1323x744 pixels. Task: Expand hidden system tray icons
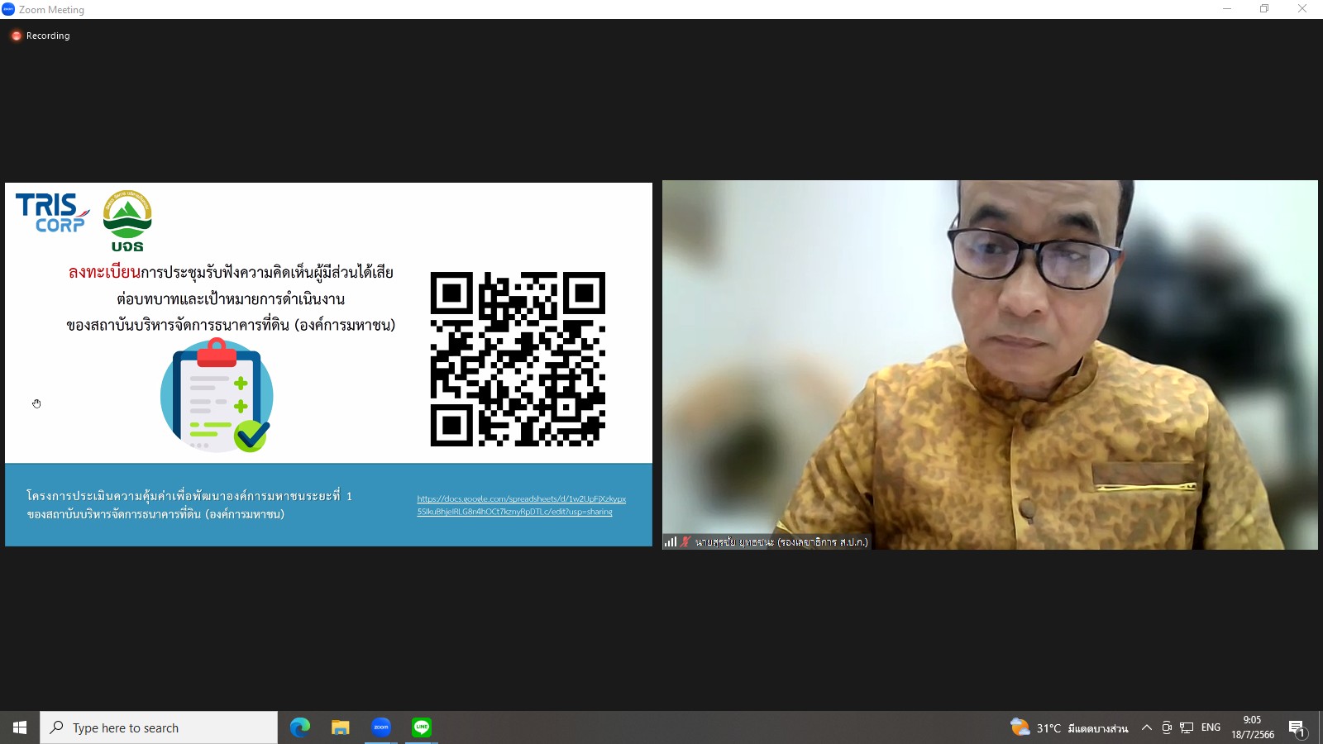coord(1146,727)
